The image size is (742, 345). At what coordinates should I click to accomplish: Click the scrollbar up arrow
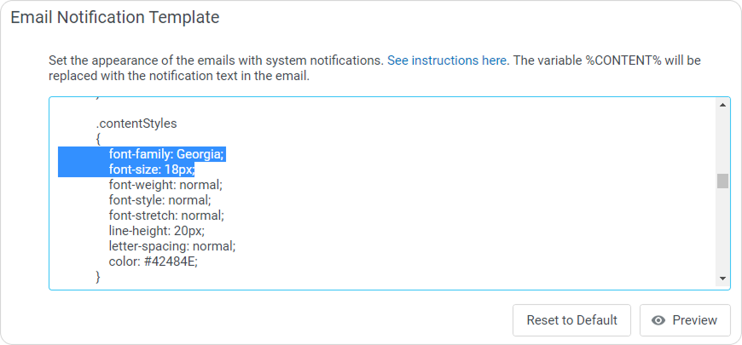[722, 106]
